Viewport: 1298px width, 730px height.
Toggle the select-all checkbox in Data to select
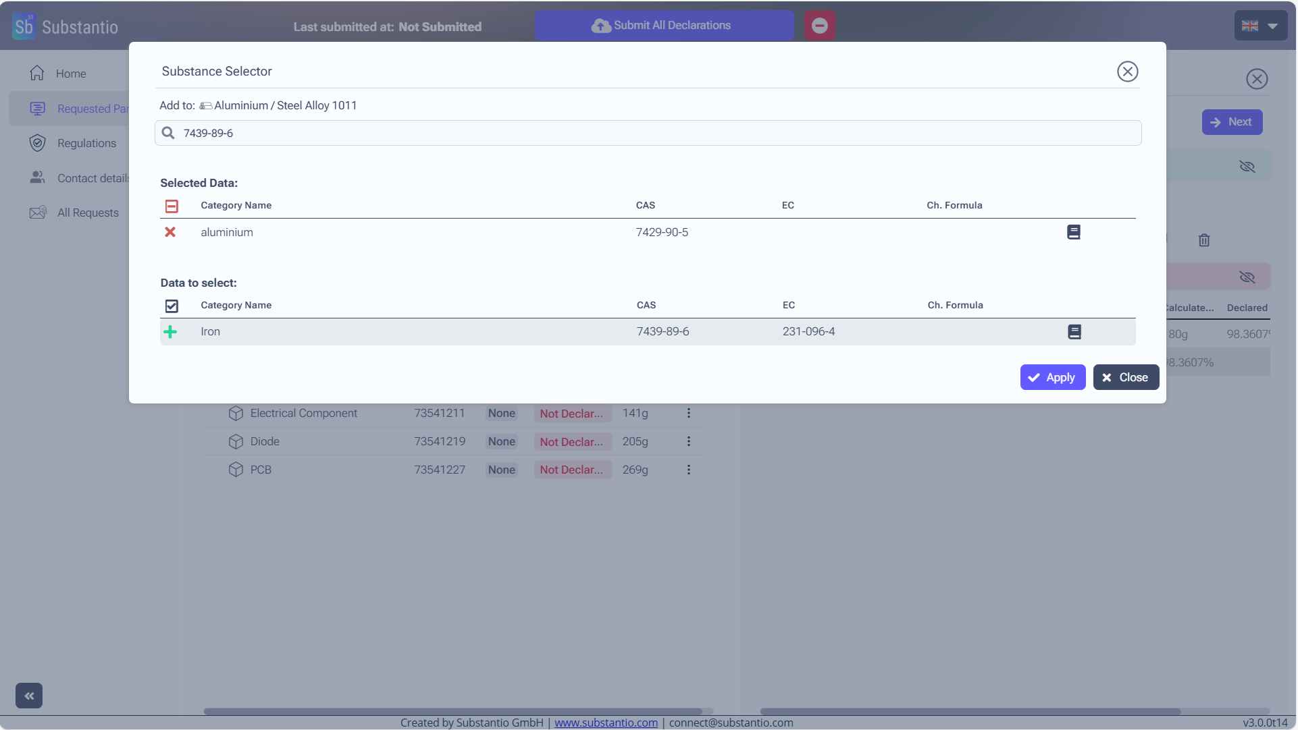(x=172, y=306)
